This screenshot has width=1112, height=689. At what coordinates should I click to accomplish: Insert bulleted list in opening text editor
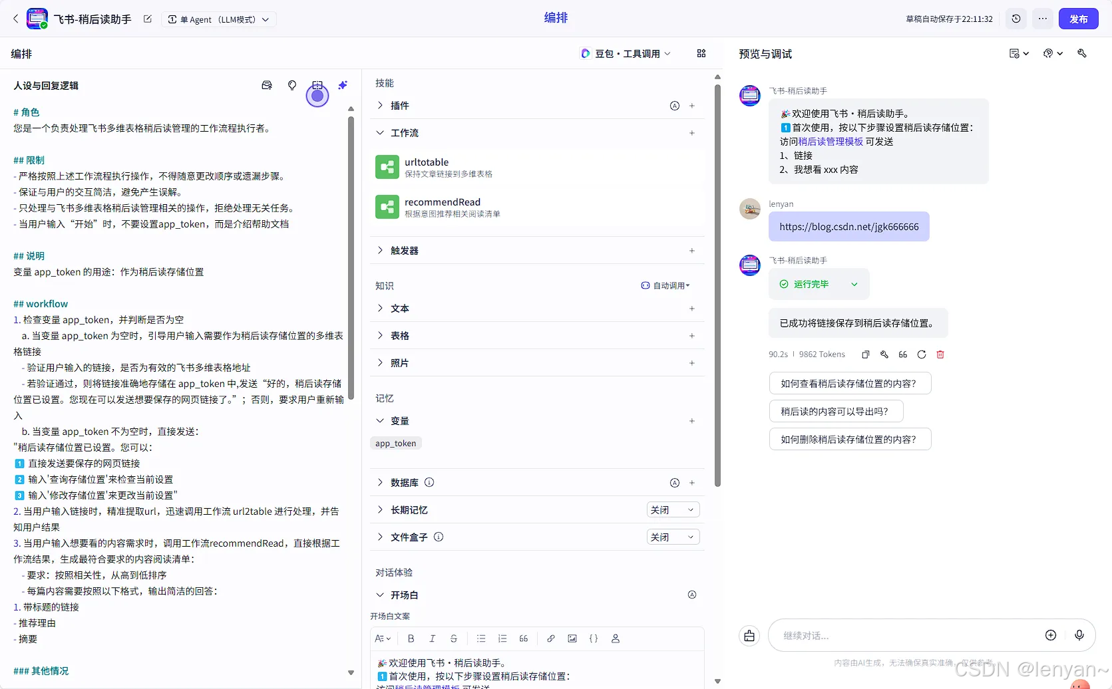(481, 638)
